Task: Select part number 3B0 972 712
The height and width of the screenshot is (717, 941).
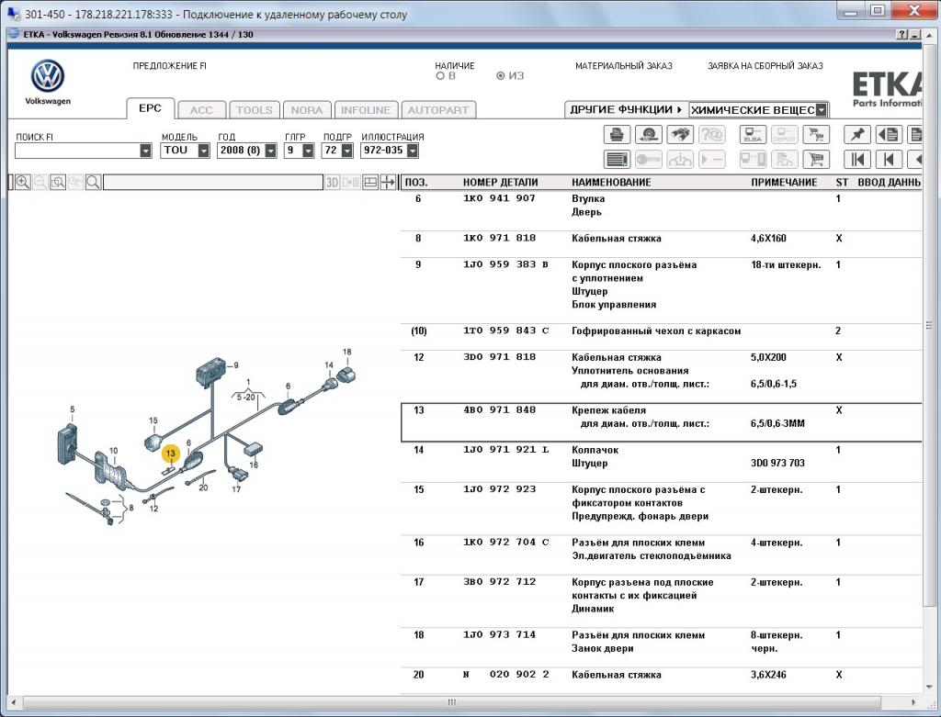Action: click(499, 582)
